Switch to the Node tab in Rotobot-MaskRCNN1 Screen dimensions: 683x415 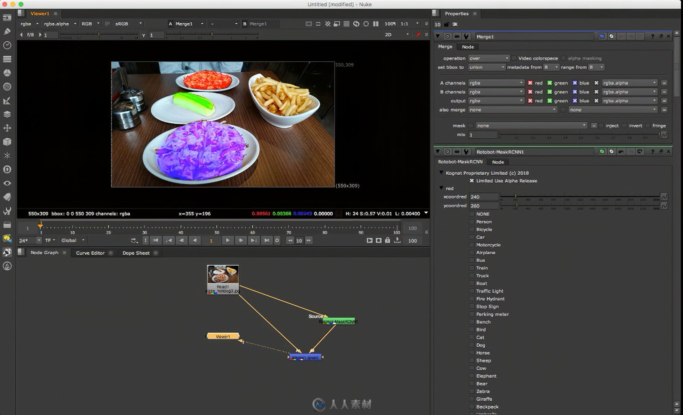(x=498, y=161)
